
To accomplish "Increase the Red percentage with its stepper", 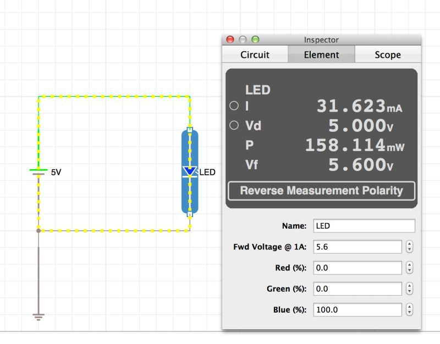I will (x=409, y=264).
